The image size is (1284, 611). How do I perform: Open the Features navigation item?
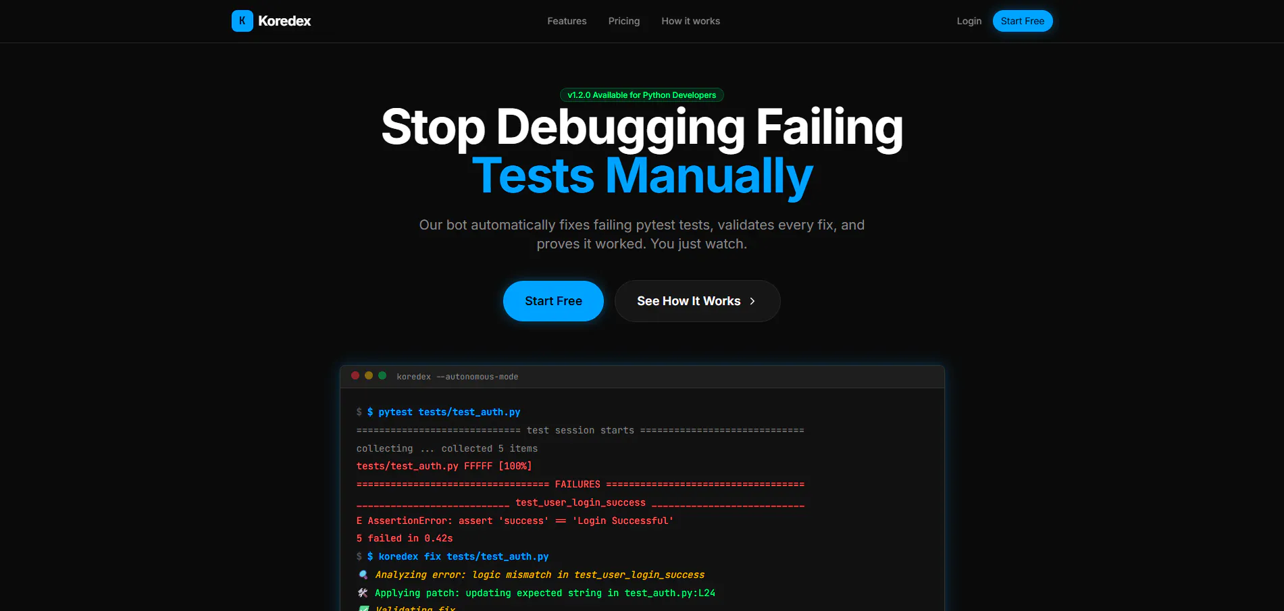pyautogui.click(x=567, y=21)
